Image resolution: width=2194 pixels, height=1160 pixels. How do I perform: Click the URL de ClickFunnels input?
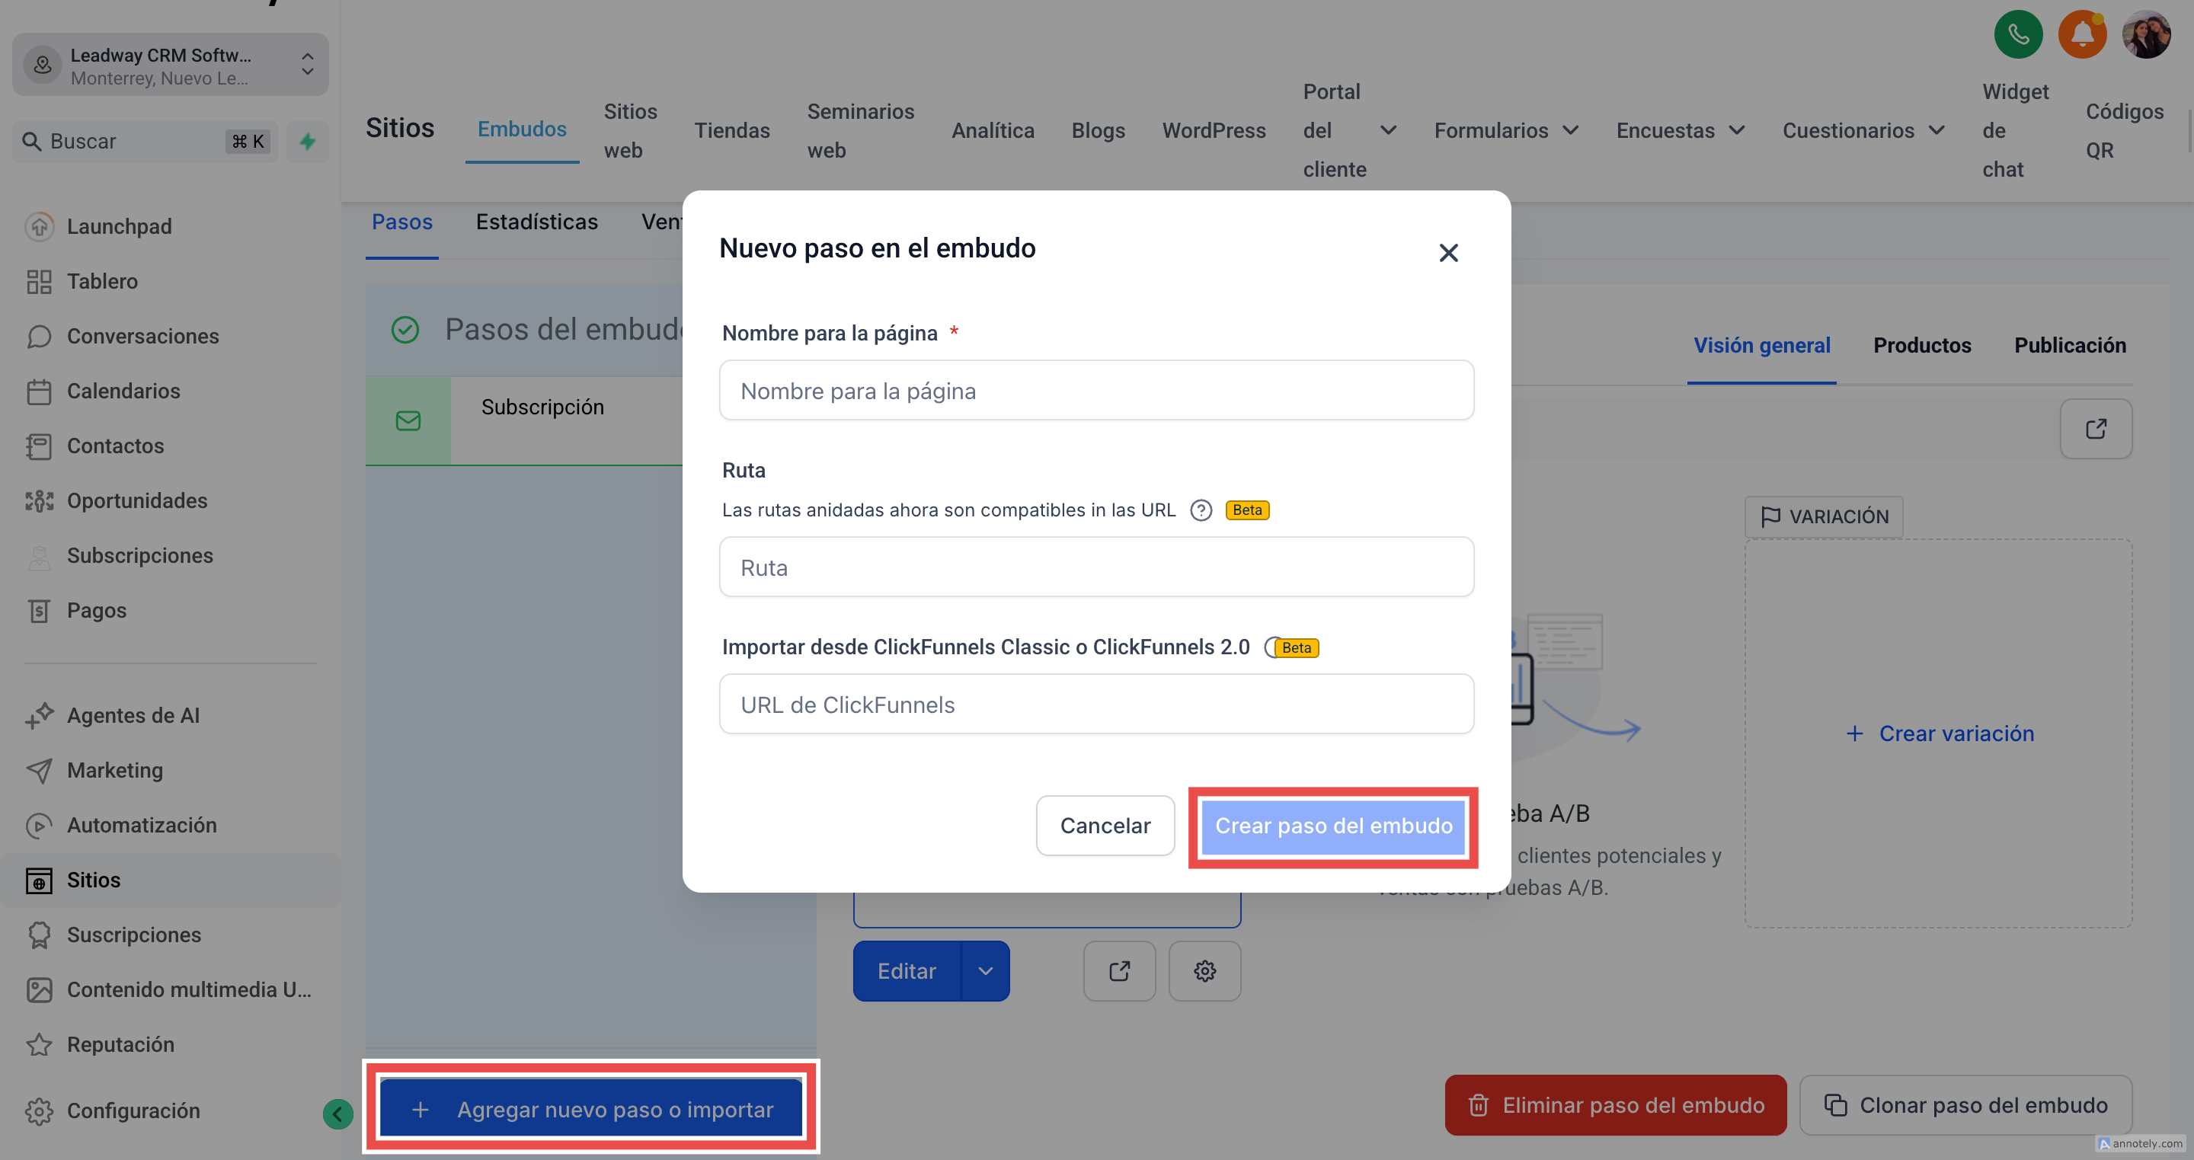click(1096, 705)
